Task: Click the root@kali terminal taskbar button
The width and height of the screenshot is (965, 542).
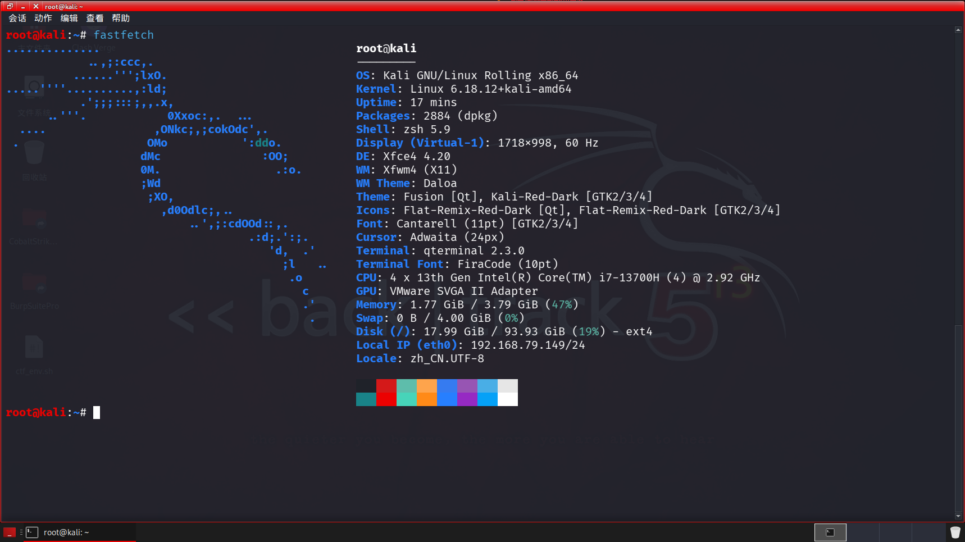Action: (79, 532)
